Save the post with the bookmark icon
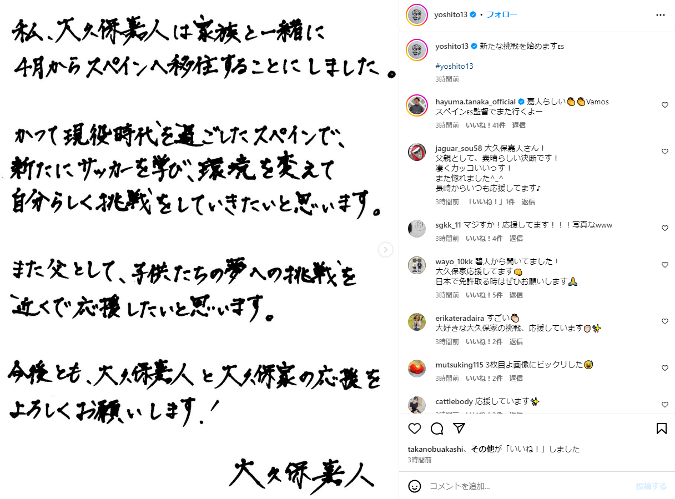 click(x=661, y=429)
